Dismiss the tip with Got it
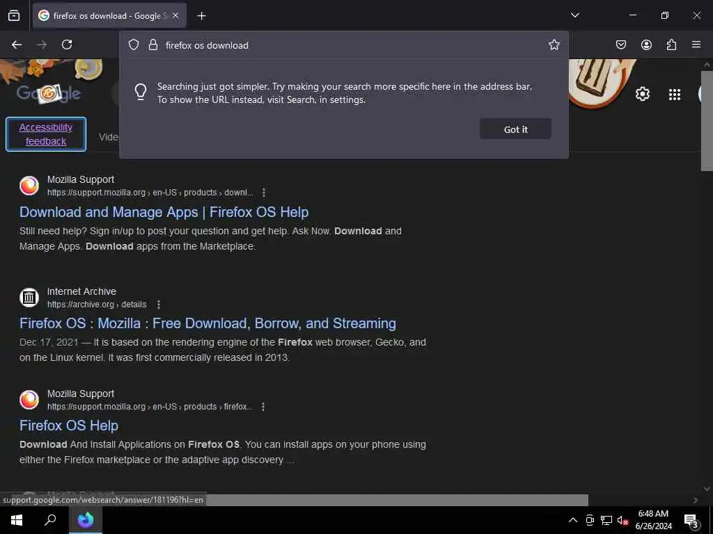The image size is (713, 534). pos(515,129)
